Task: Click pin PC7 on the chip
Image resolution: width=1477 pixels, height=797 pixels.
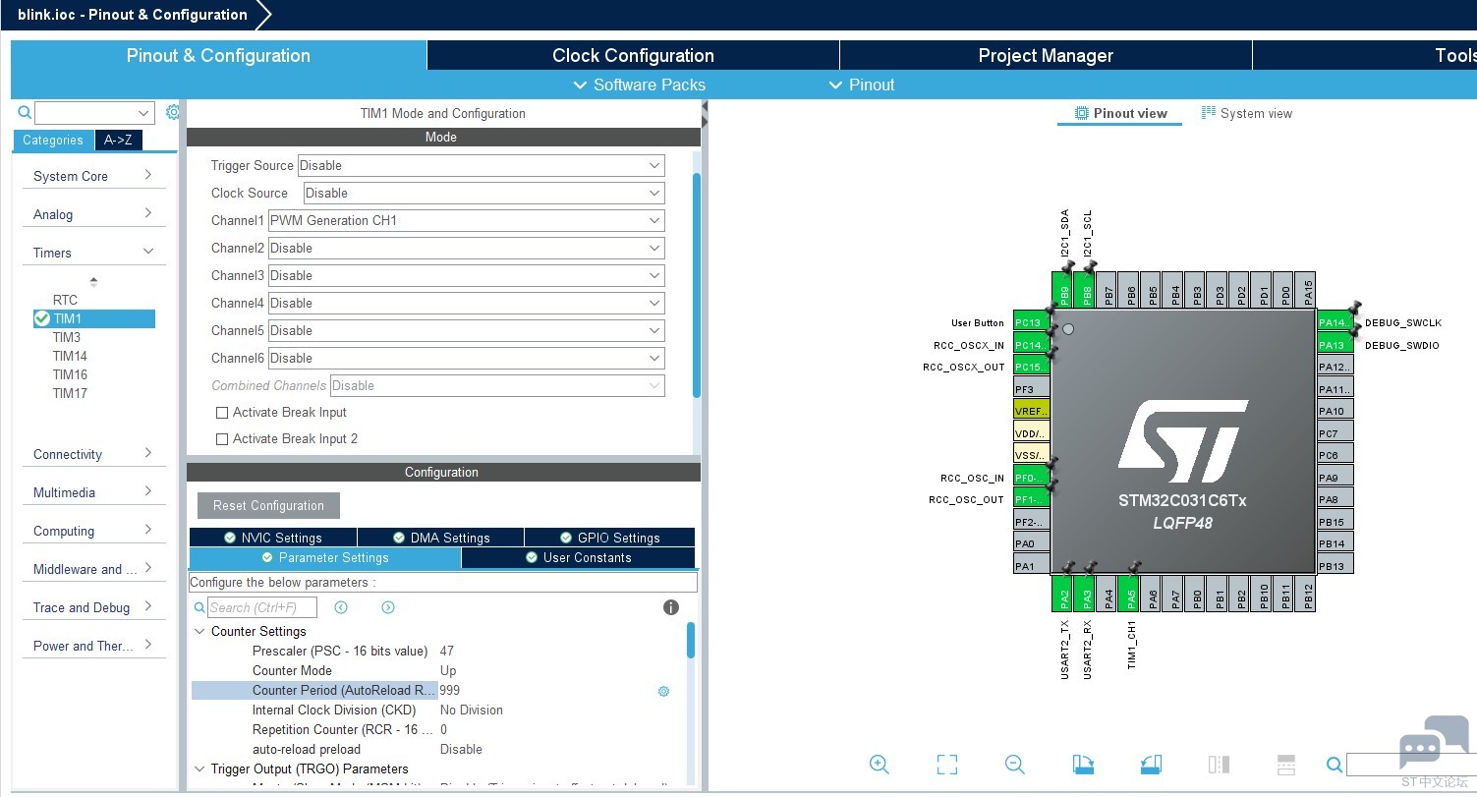Action: coord(1335,432)
